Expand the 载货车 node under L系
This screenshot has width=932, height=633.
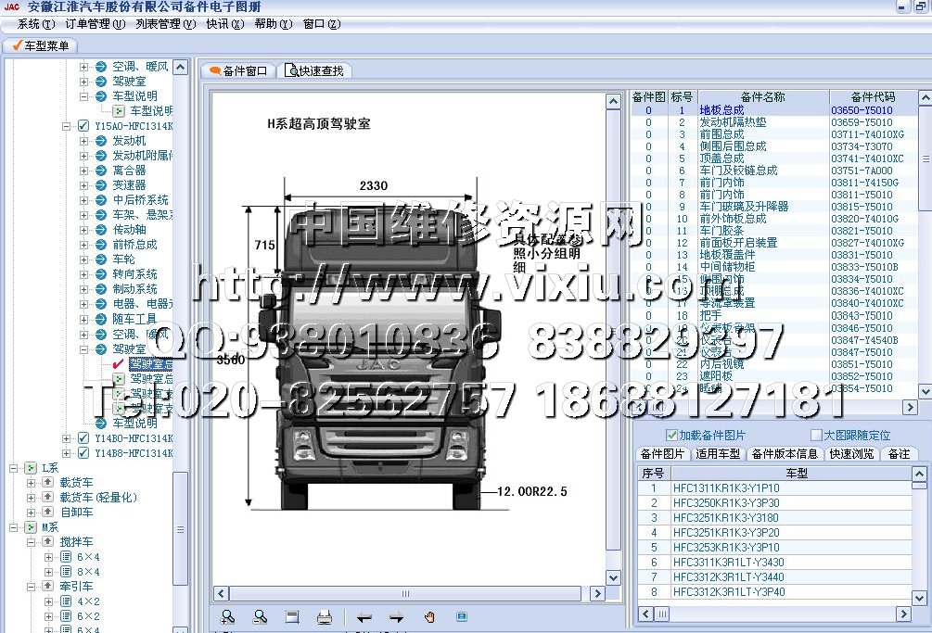click(x=32, y=483)
